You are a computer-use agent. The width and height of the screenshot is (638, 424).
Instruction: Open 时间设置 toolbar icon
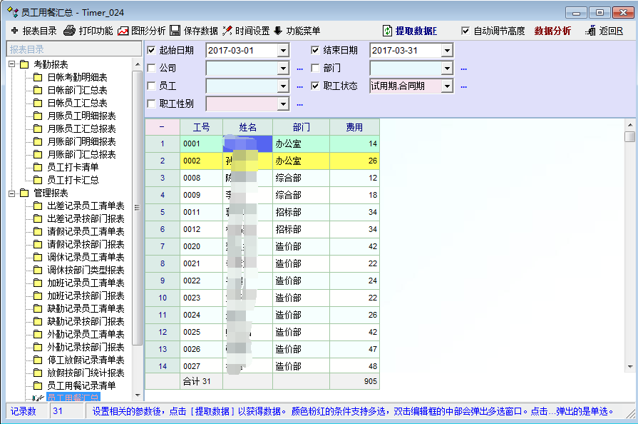click(227, 31)
